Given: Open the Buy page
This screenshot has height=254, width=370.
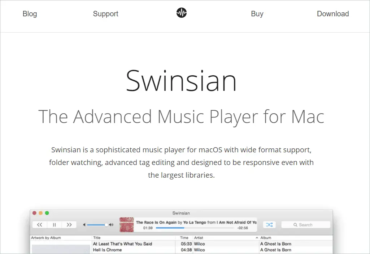Looking at the screenshot, I should 257,14.
